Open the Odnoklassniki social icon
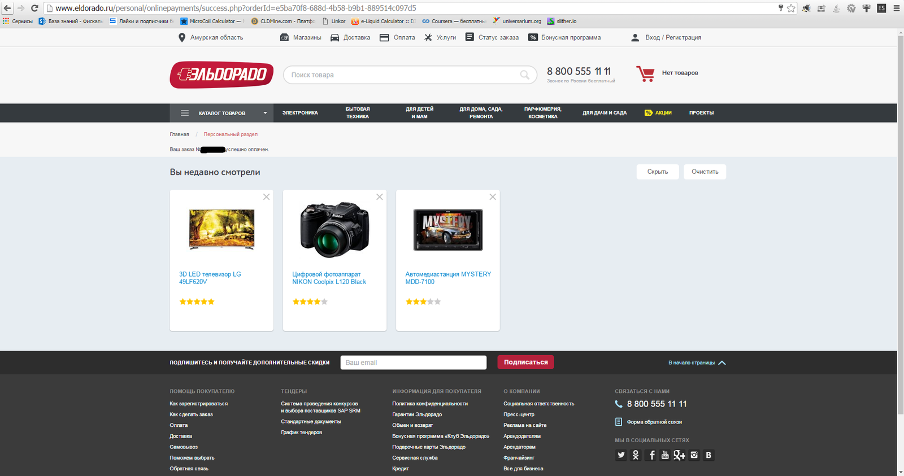This screenshot has height=476, width=904. pyautogui.click(x=636, y=455)
